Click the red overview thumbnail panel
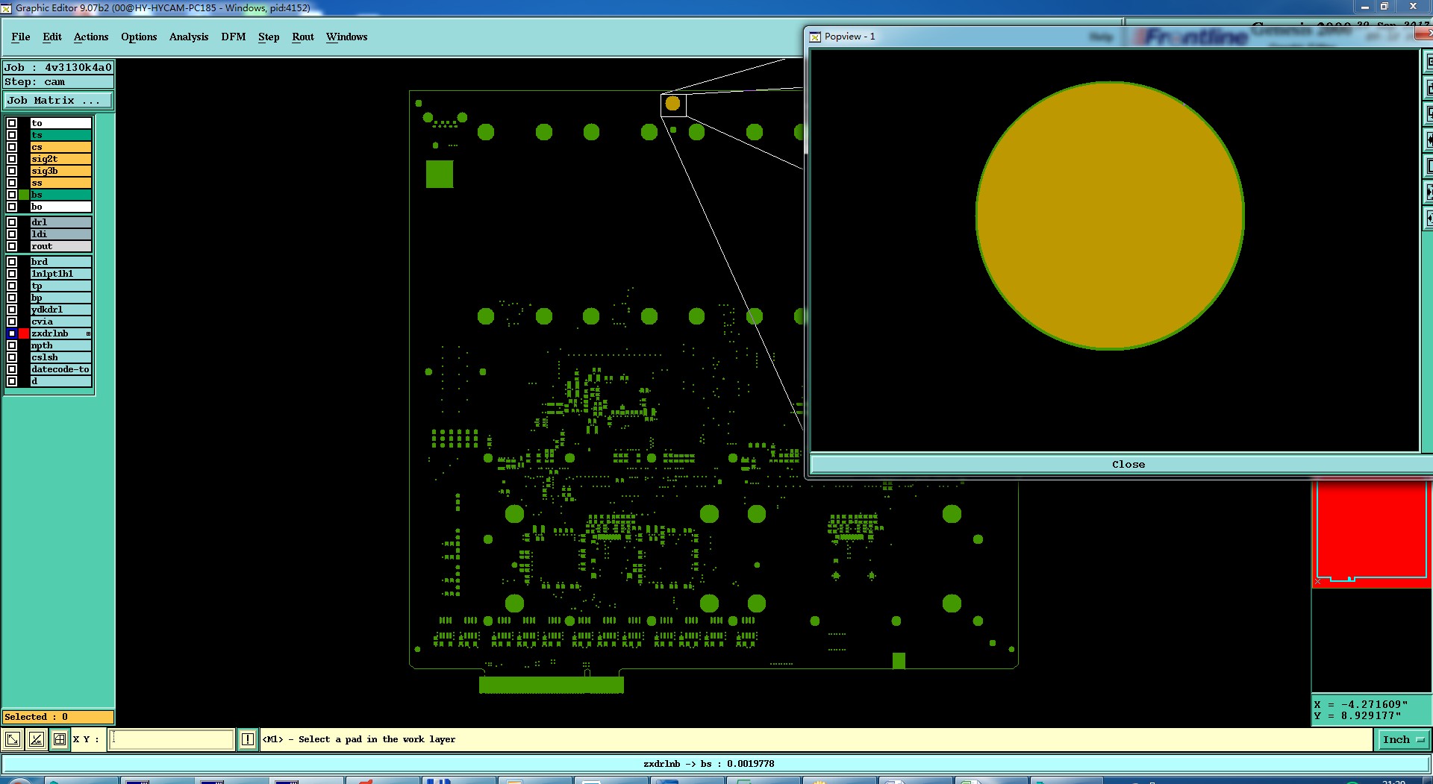This screenshot has height=784, width=1433. pos(1372,533)
